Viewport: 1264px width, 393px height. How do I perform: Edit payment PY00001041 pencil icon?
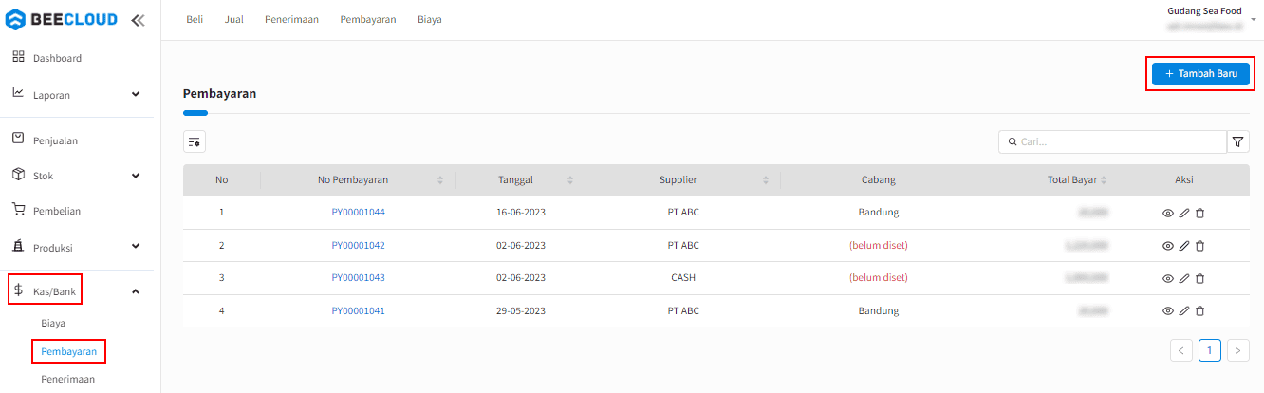click(1184, 311)
